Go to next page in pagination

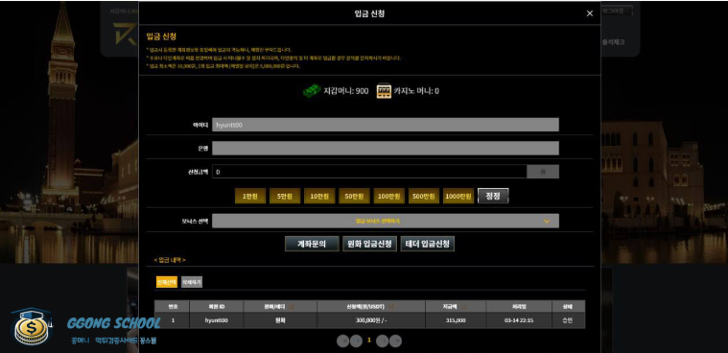pyautogui.click(x=382, y=341)
